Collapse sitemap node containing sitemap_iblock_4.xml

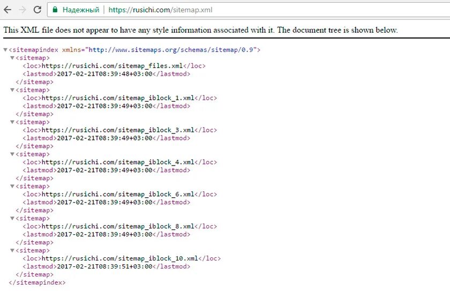point(12,154)
